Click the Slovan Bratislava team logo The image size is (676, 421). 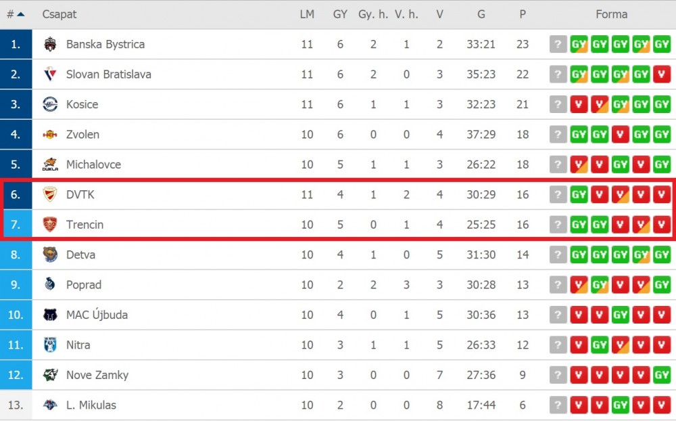point(50,74)
